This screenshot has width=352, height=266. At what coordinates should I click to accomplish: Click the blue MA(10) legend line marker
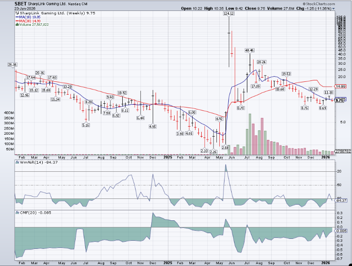coord(18,18)
